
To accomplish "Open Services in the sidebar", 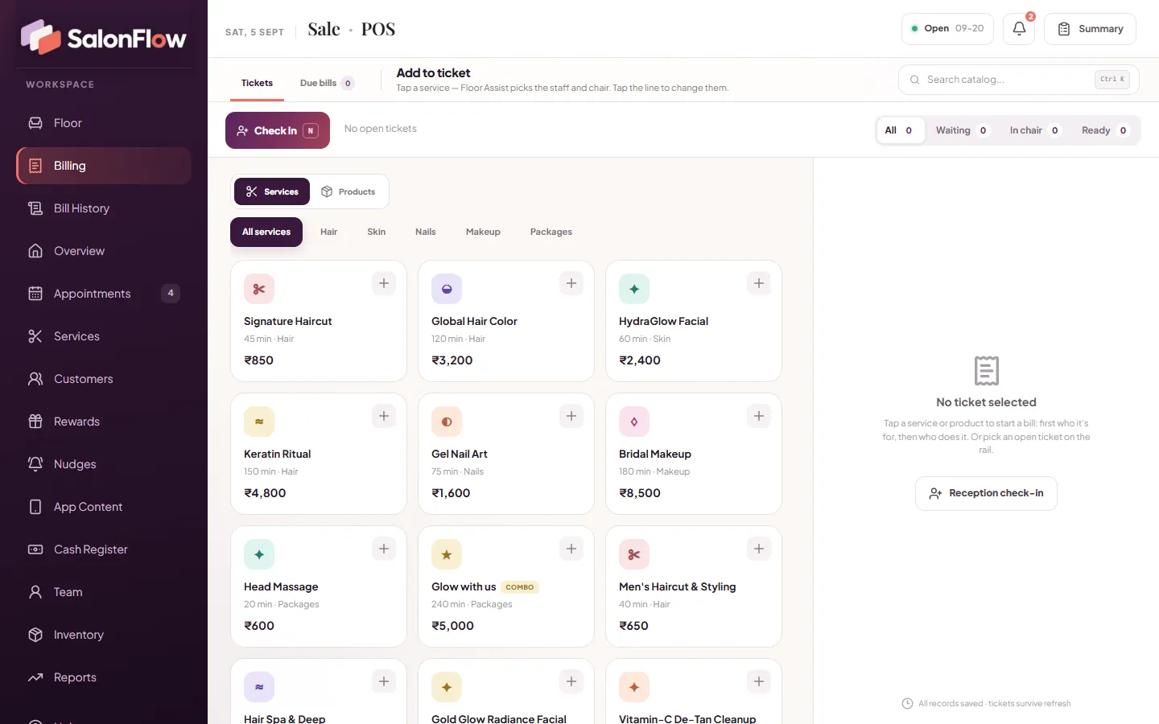I will pyautogui.click(x=104, y=336).
